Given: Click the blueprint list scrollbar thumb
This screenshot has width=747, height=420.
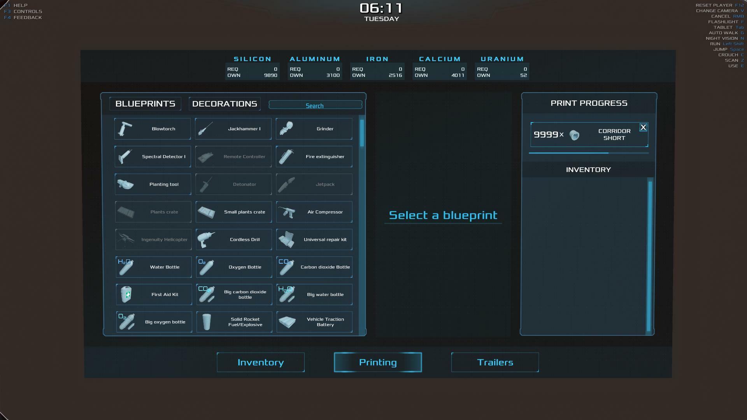Looking at the screenshot, I should pyautogui.click(x=362, y=133).
